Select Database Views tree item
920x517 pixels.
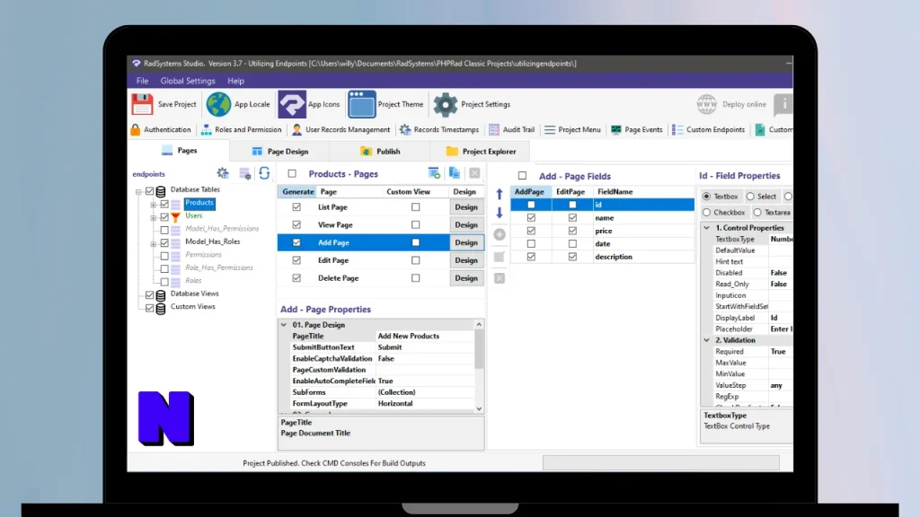coord(194,294)
